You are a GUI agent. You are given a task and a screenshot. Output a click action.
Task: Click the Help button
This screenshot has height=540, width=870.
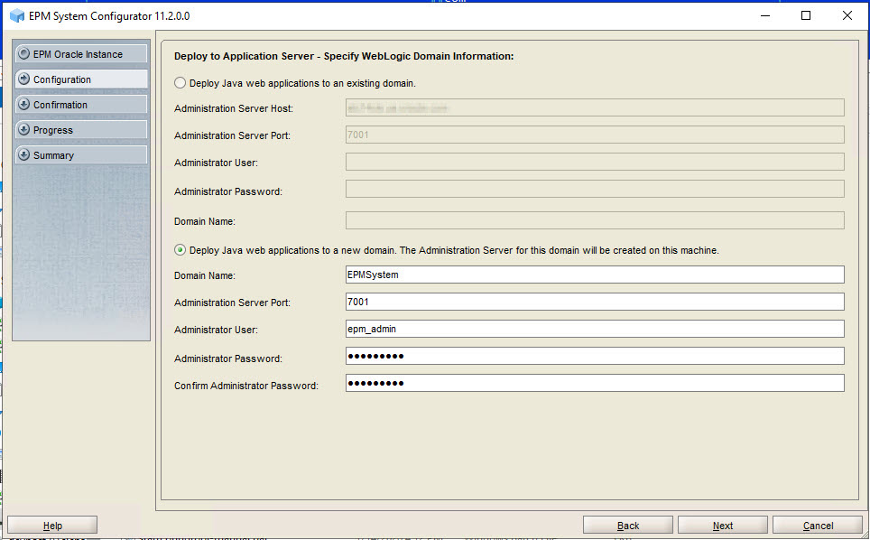coord(52,526)
